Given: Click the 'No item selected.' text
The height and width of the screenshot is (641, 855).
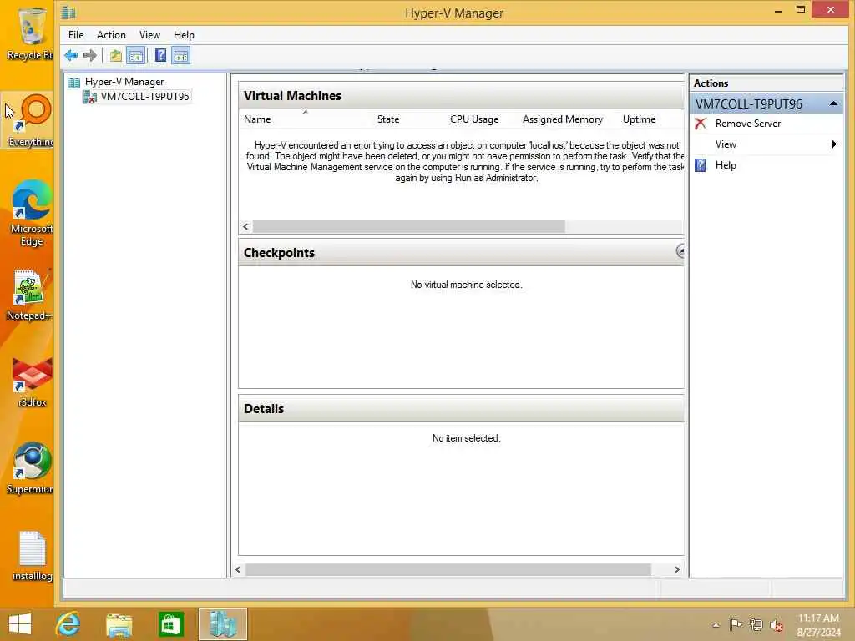Looking at the screenshot, I should (466, 438).
